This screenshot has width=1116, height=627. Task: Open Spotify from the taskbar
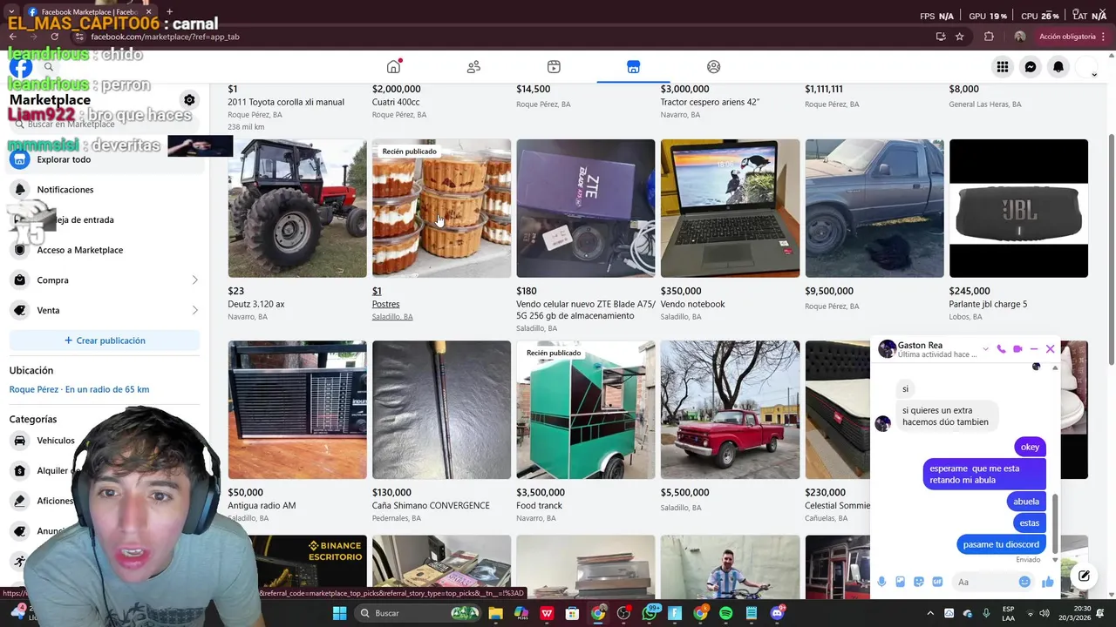(726, 613)
